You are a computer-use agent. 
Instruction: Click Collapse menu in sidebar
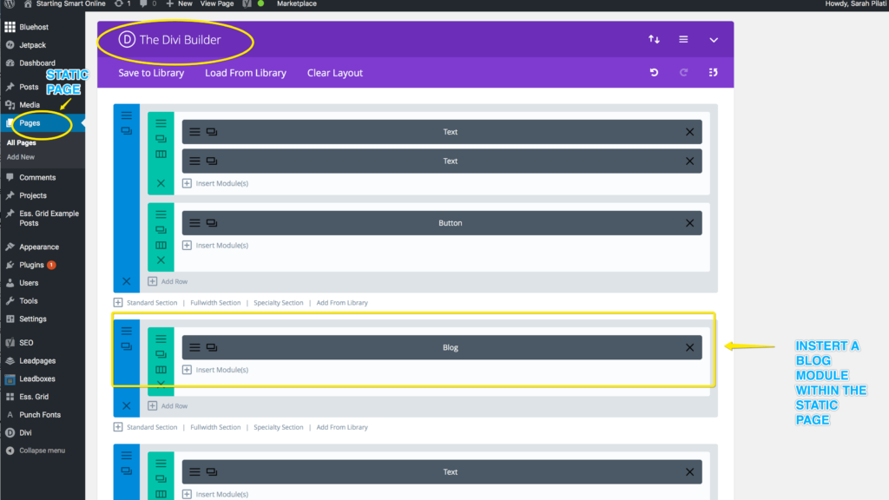42,451
